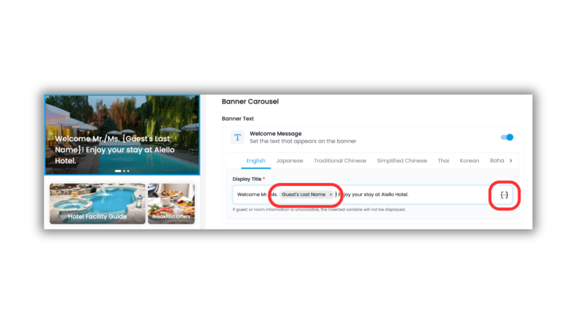Select the Guest's Last Name variable chip
Image resolution: width=577 pixels, height=324 pixels.
(x=303, y=195)
